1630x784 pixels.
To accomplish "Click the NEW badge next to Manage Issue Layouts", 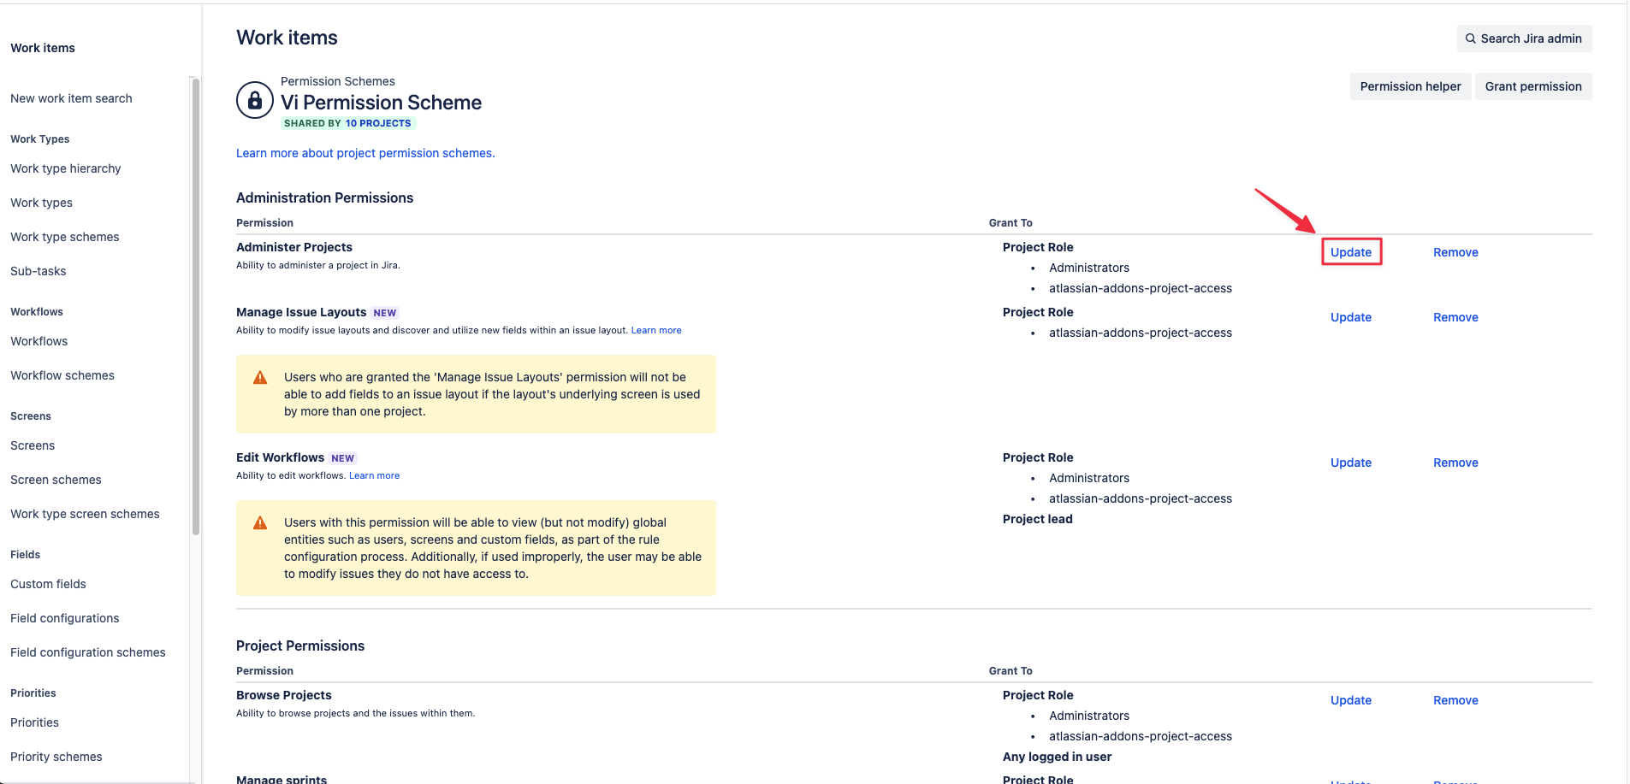I will [385, 312].
